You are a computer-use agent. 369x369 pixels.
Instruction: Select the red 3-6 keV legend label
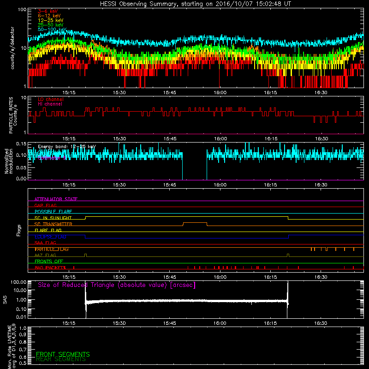coord(48,11)
